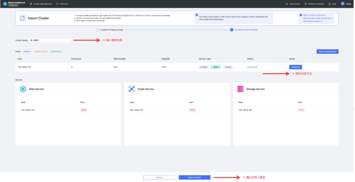Image resolution: width=355 pixels, height=182 pixels.
Task: Click the Service Type column header
Action: coord(205,59)
